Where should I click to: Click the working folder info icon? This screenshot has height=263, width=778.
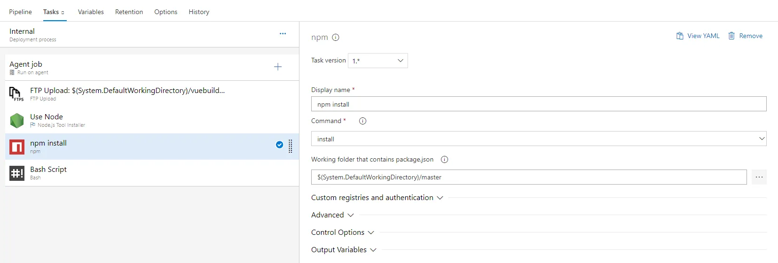tap(444, 160)
